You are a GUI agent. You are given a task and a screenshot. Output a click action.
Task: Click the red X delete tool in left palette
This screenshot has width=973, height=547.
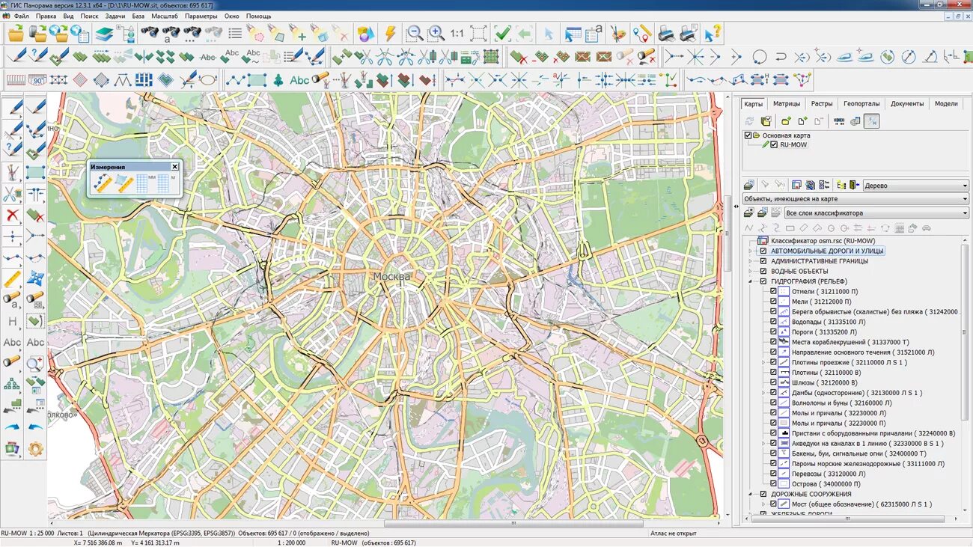13,216
